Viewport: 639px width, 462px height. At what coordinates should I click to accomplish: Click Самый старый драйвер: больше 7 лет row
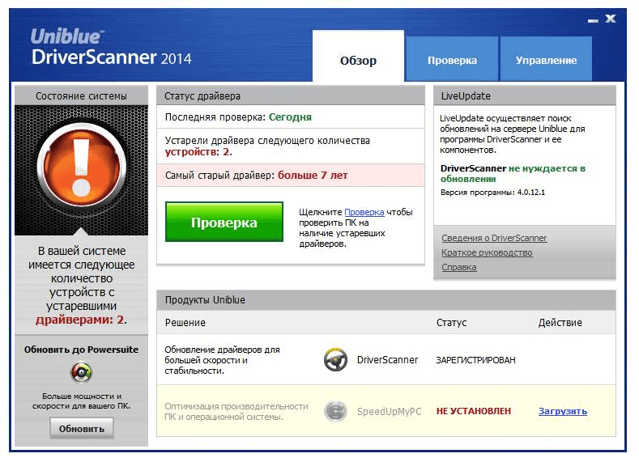coord(291,176)
